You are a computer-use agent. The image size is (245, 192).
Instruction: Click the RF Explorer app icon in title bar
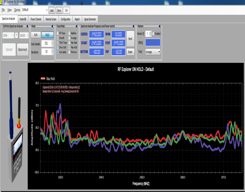[2, 2]
